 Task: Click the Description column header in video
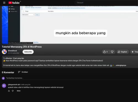coord(51,11)
